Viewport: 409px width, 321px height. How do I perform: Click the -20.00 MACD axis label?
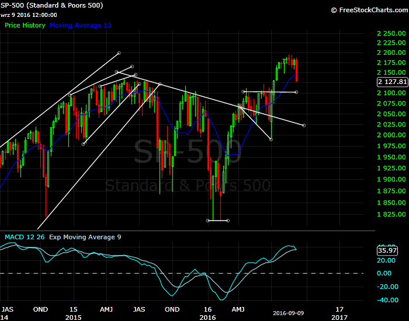pos(387,287)
